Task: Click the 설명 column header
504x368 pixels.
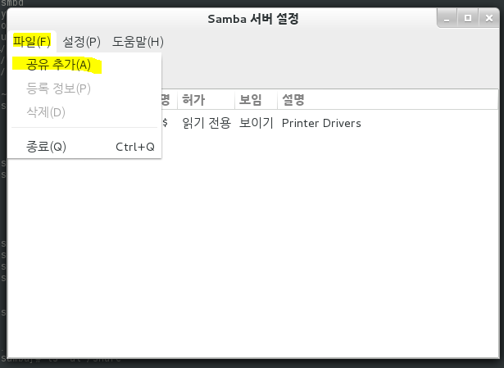Action: 388,100
